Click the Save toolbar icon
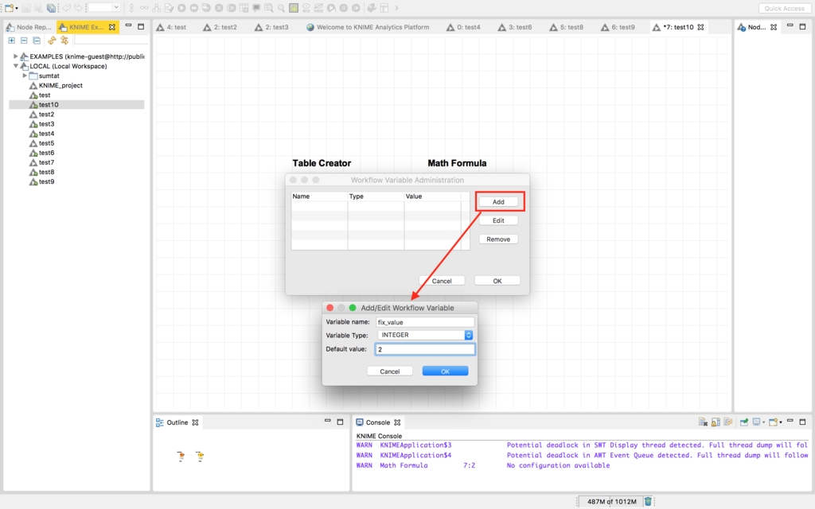 (26, 8)
